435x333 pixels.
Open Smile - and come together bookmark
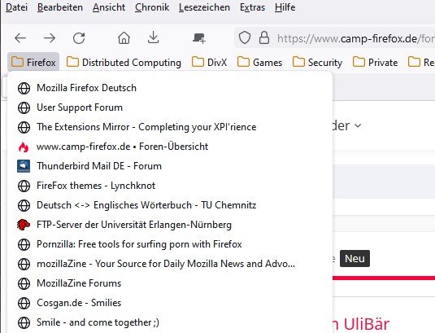pyautogui.click(x=170, y=322)
